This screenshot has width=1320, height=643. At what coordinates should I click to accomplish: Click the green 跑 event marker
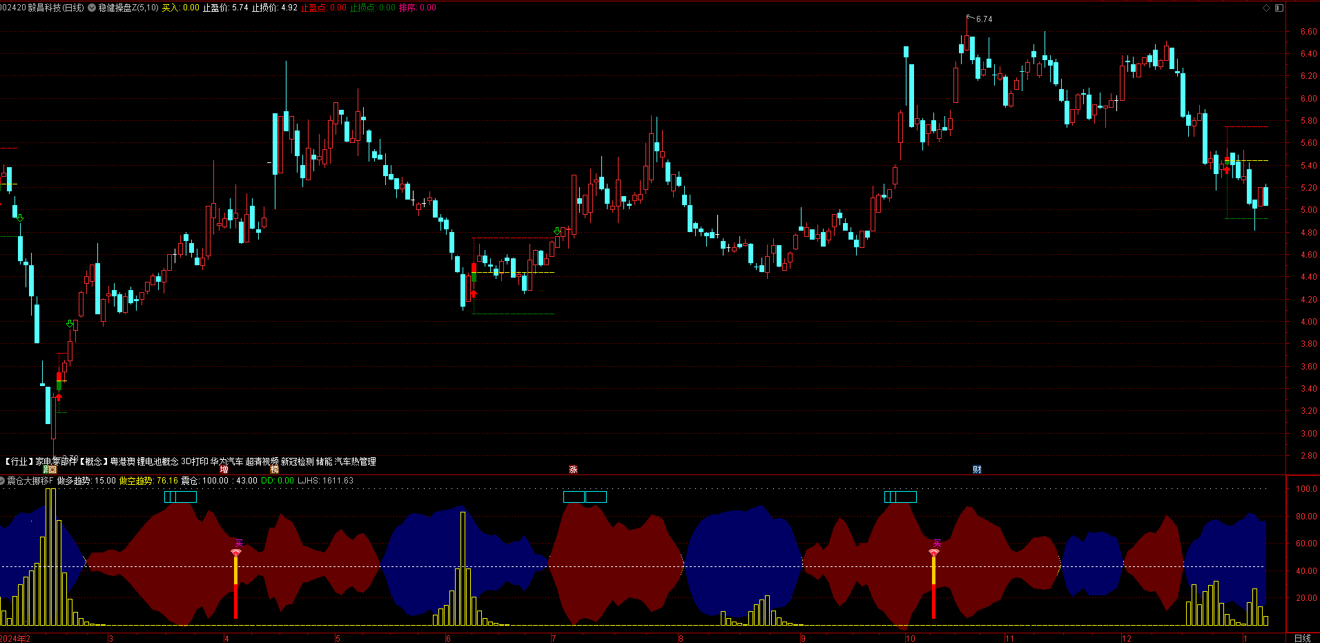tap(46, 470)
